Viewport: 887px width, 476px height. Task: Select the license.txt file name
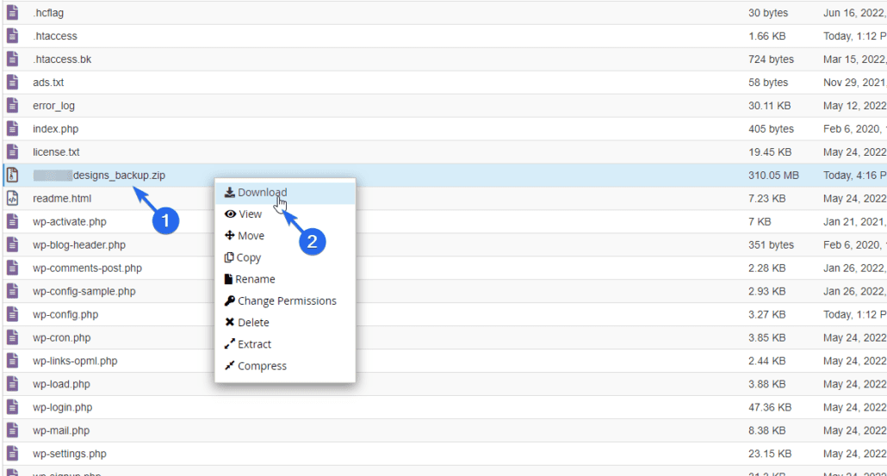coord(56,152)
